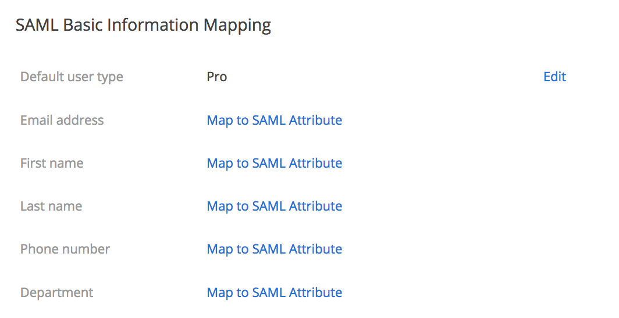
Task: Click the First name field label
Action: pos(52,163)
